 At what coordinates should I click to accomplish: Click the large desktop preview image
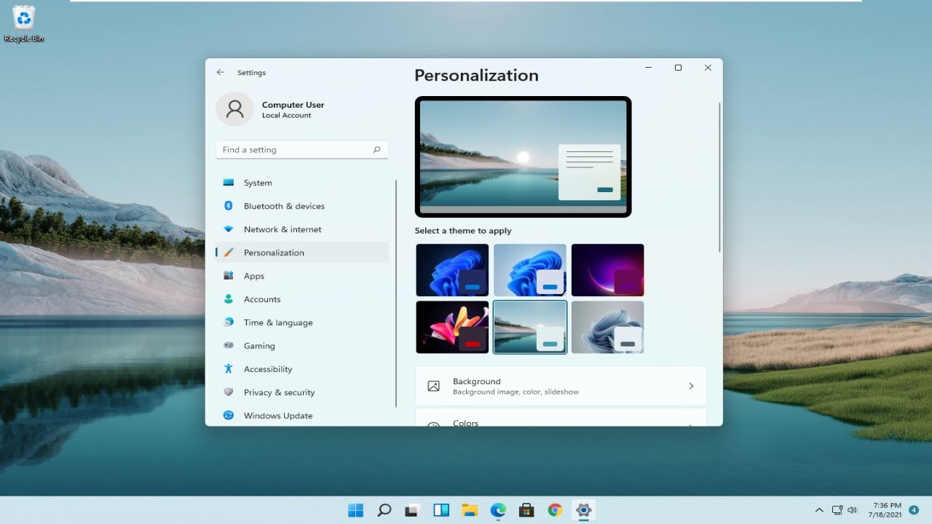(523, 156)
